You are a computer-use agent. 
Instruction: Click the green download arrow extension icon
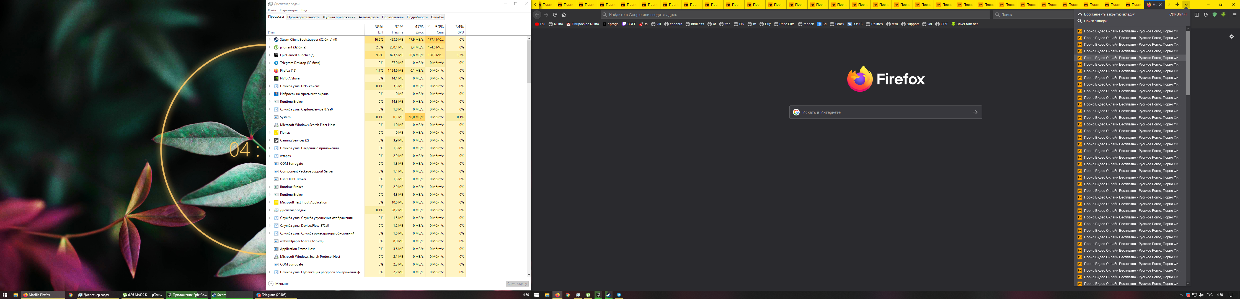pyautogui.click(x=1223, y=15)
